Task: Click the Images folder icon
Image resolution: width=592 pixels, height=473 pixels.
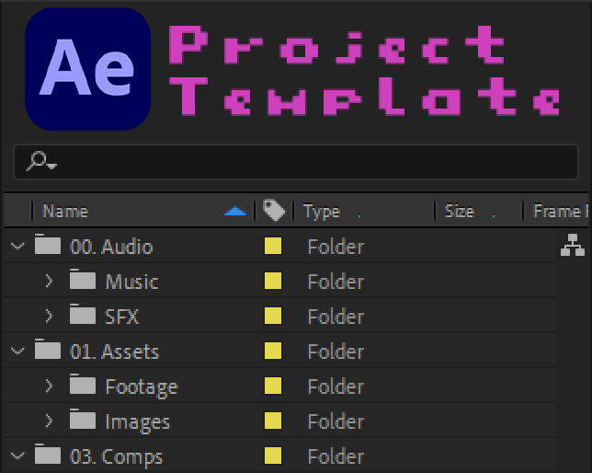Action: point(83,421)
